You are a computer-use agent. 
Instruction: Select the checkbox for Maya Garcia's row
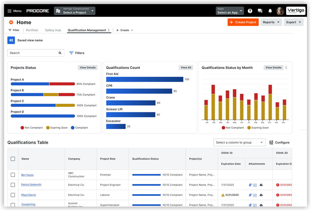(x=12, y=195)
